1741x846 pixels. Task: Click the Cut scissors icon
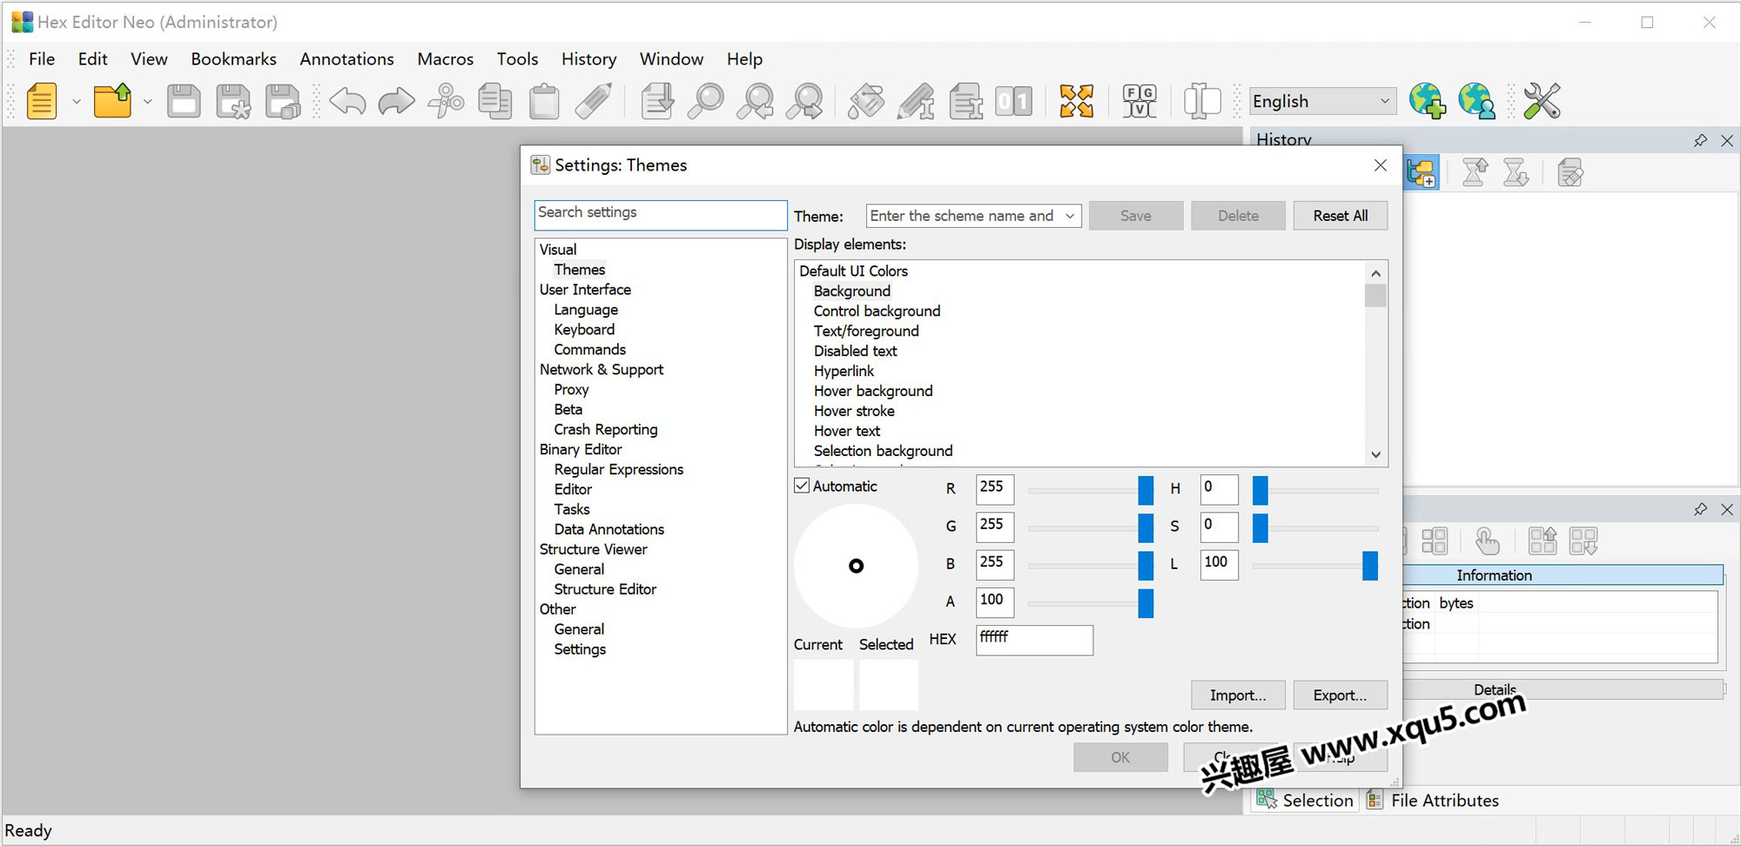click(x=446, y=102)
